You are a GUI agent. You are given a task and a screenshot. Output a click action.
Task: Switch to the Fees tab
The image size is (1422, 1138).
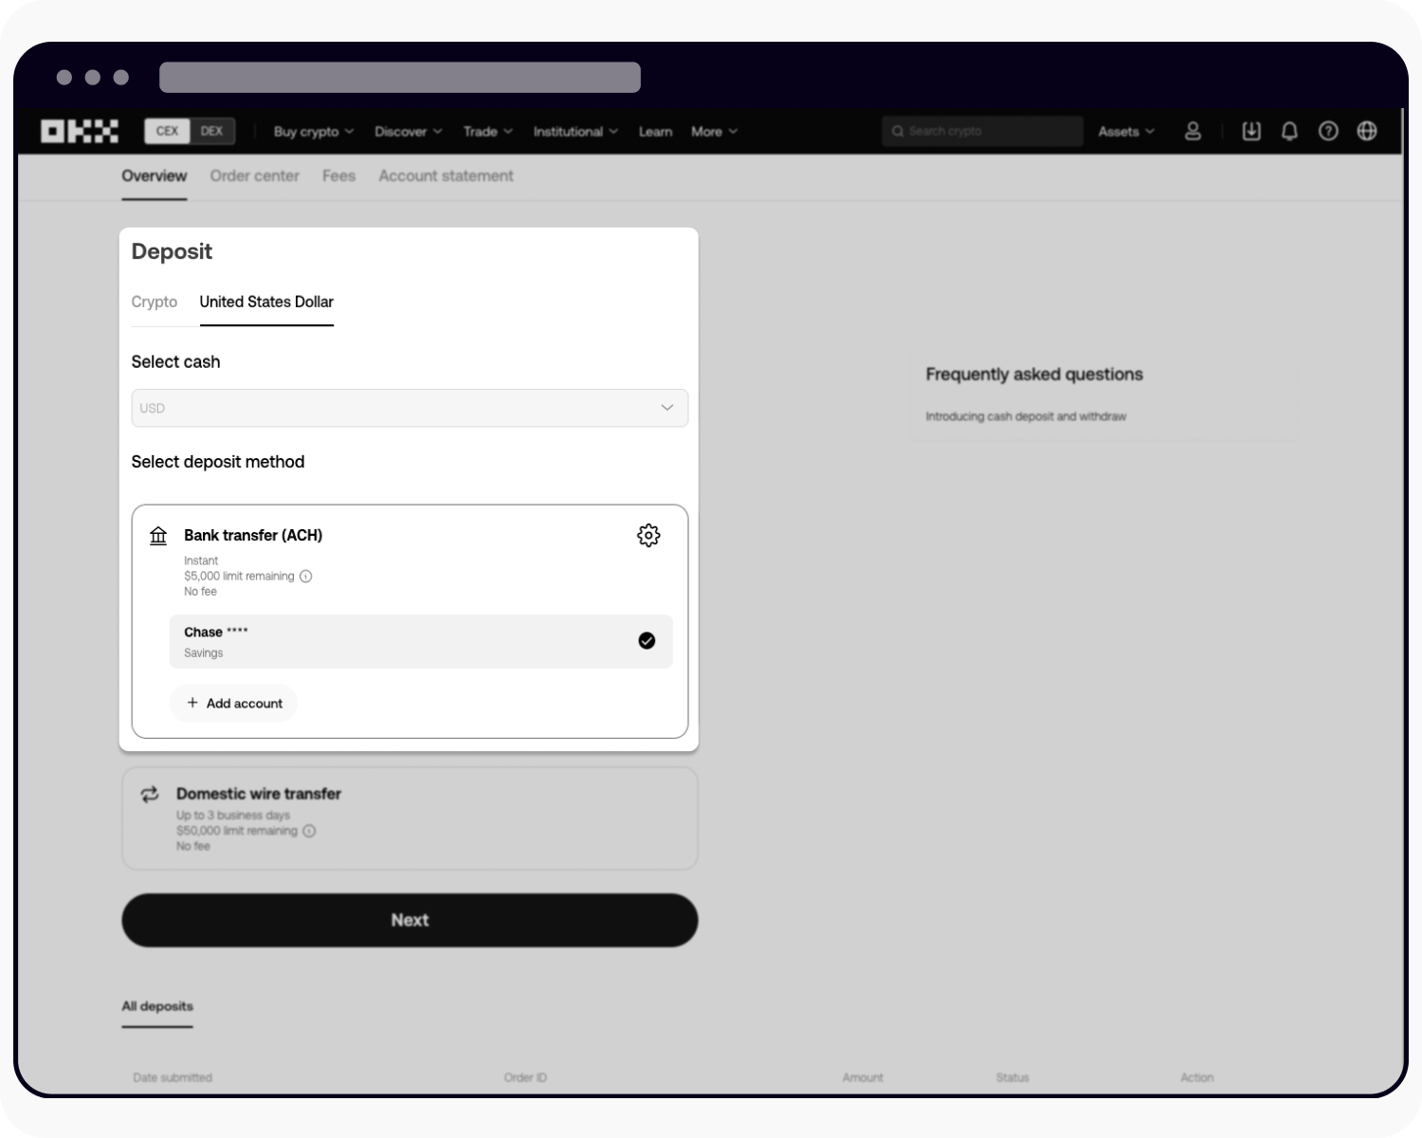338,175
